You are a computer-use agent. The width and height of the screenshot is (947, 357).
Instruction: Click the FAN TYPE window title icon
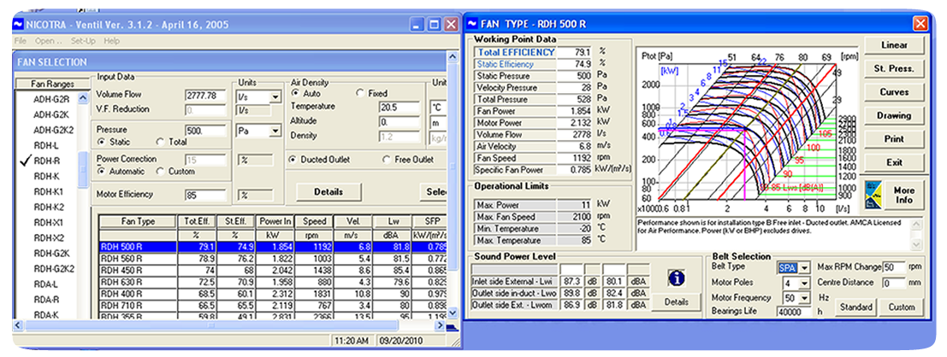[473, 24]
